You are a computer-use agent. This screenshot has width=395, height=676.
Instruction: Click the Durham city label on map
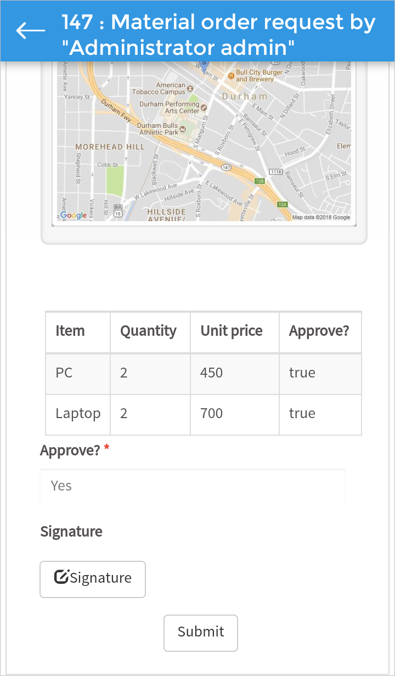[245, 97]
